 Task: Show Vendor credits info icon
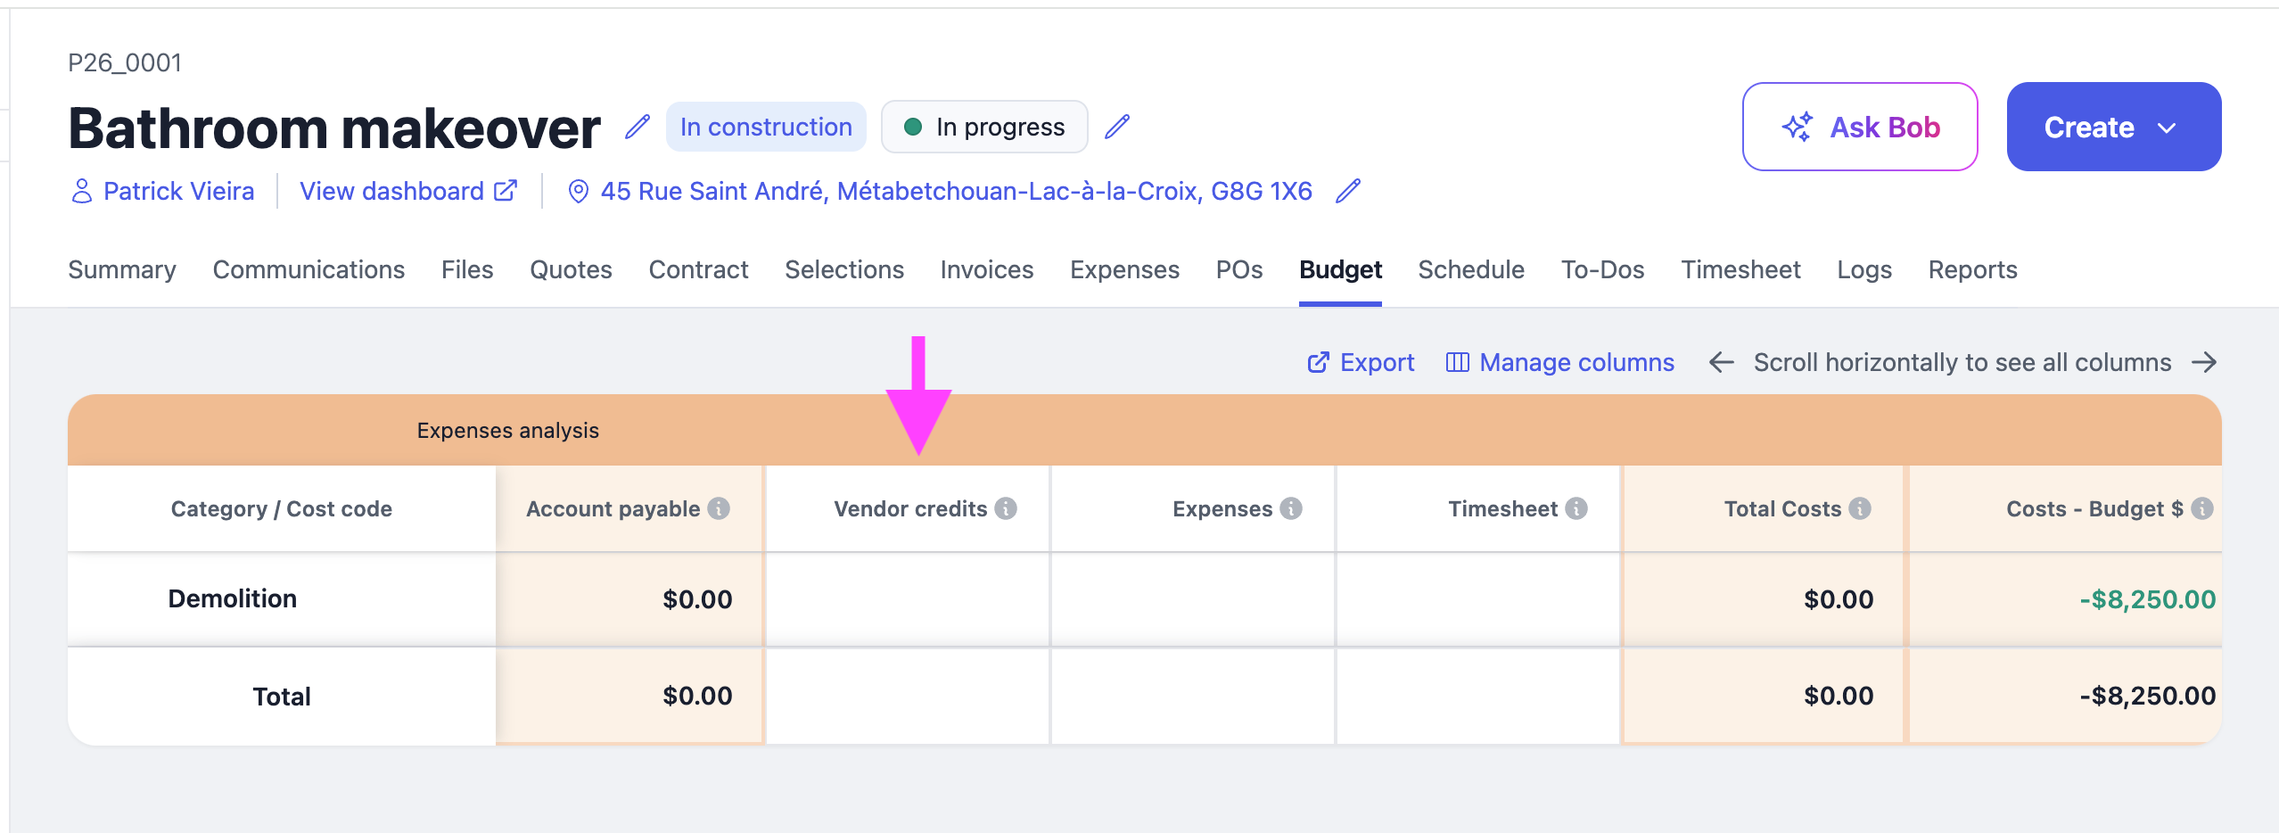click(1006, 508)
